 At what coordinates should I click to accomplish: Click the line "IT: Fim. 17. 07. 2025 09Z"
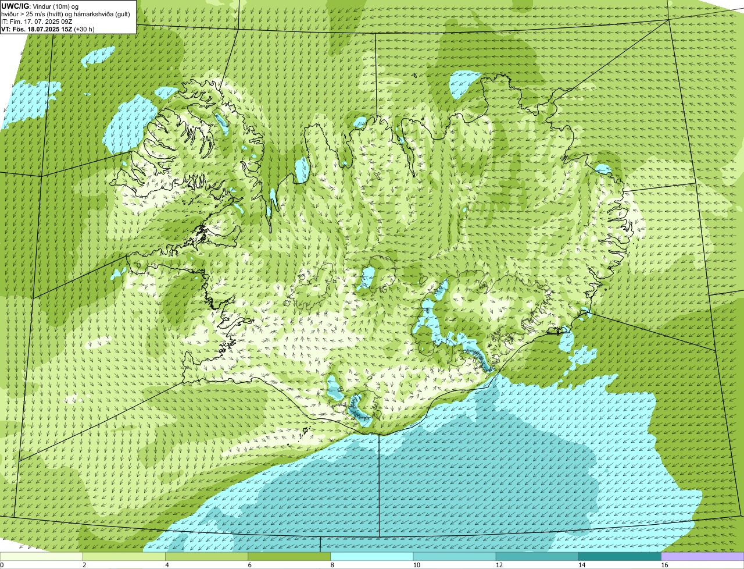(x=37, y=21)
